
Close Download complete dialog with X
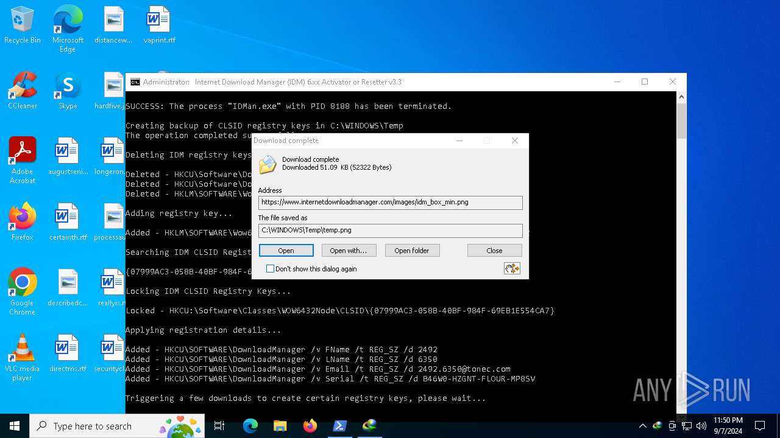[515, 141]
